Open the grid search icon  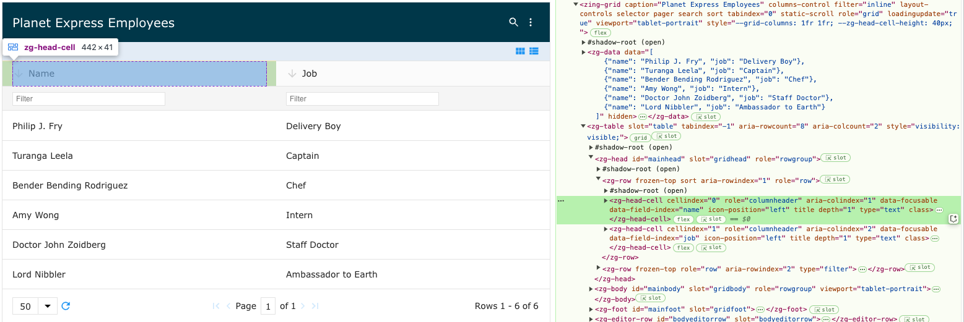click(x=513, y=22)
